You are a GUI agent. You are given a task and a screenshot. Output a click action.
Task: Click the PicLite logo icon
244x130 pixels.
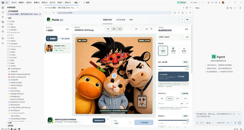pos(48,19)
